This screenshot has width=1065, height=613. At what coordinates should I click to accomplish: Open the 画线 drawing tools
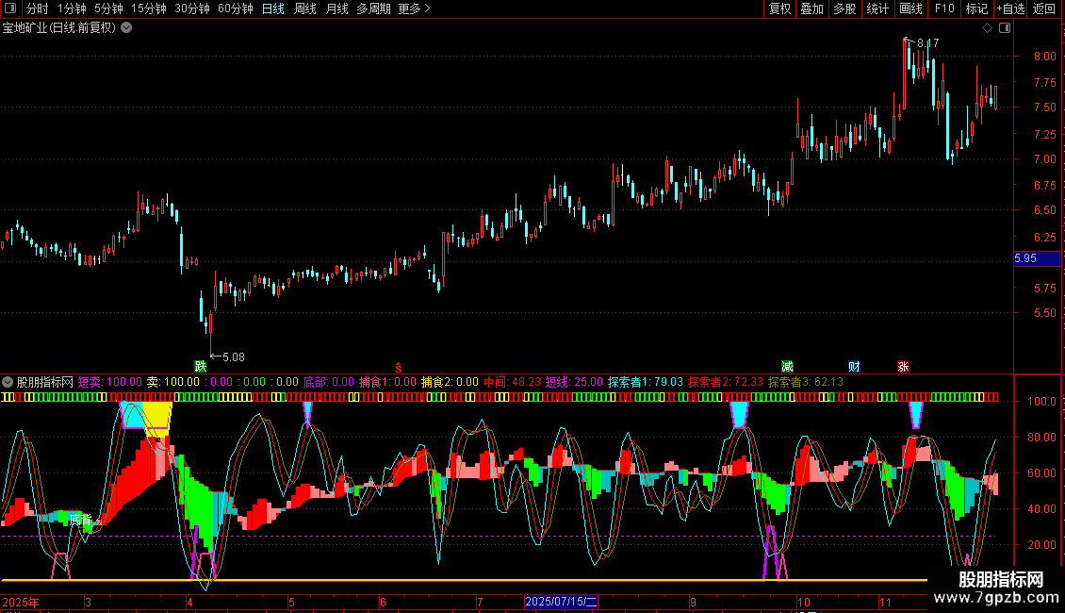point(910,8)
